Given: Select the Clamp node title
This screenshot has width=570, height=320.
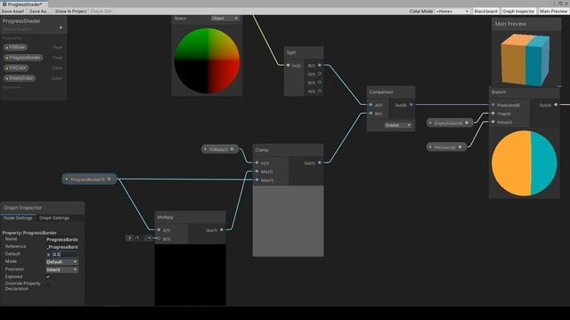Looking at the screenshot, I should point(262,150).
